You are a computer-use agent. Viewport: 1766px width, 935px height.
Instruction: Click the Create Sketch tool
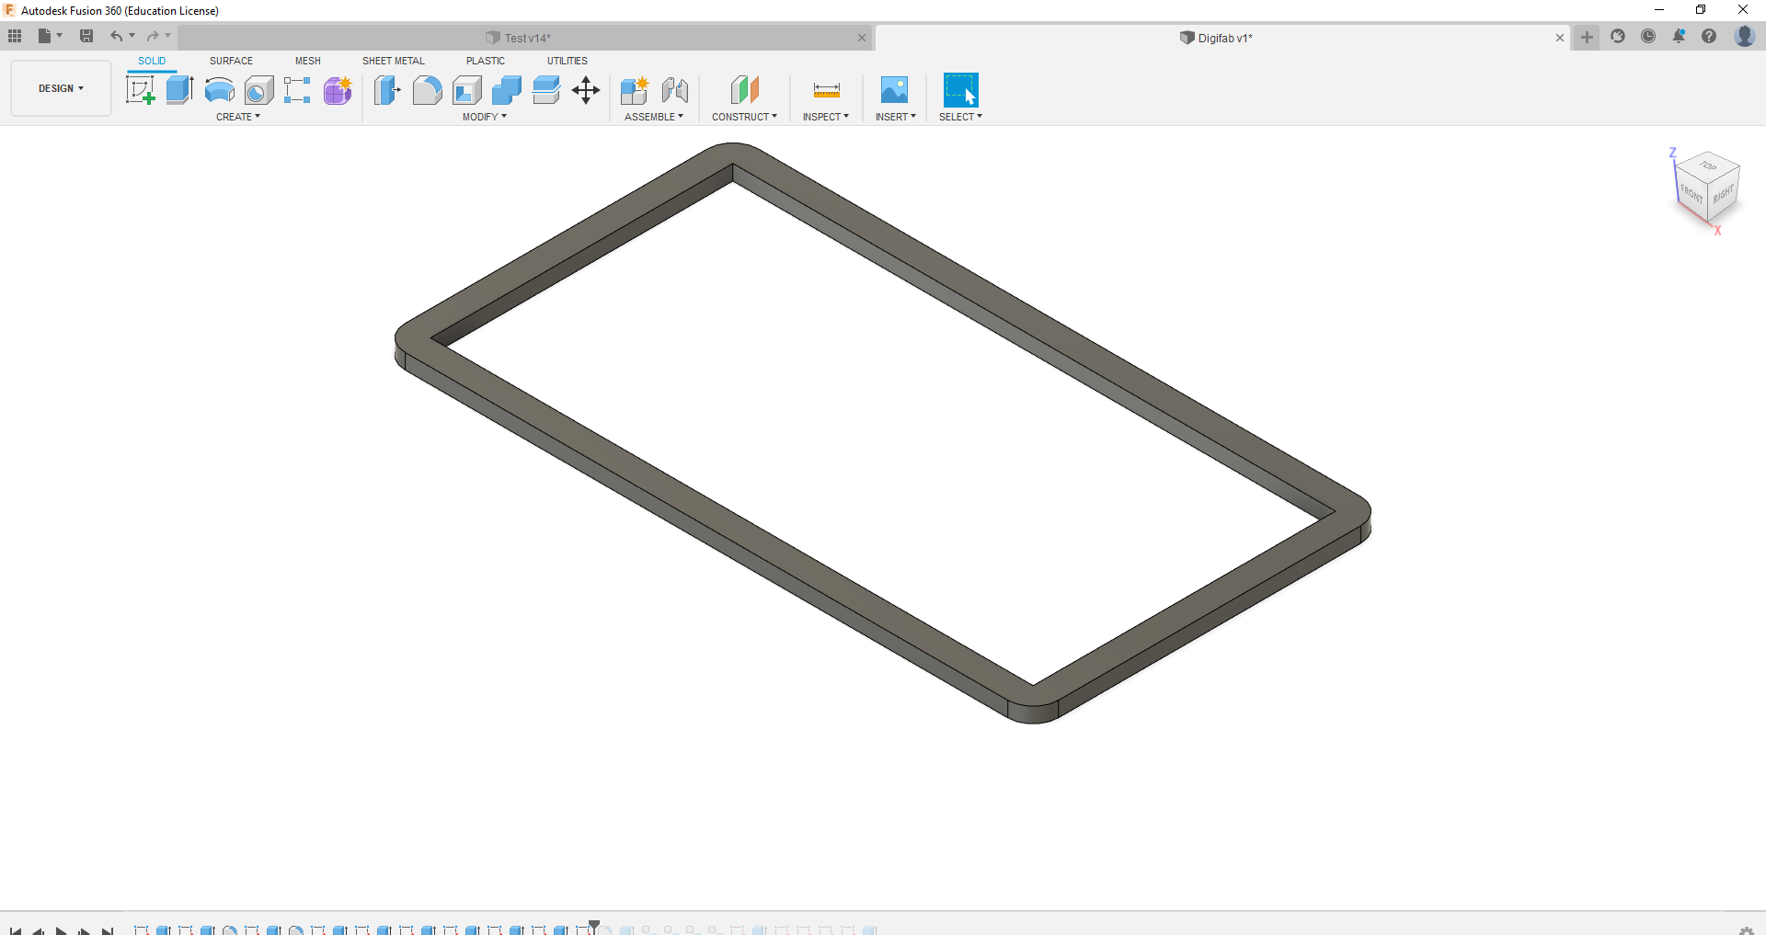click(140, 90)
